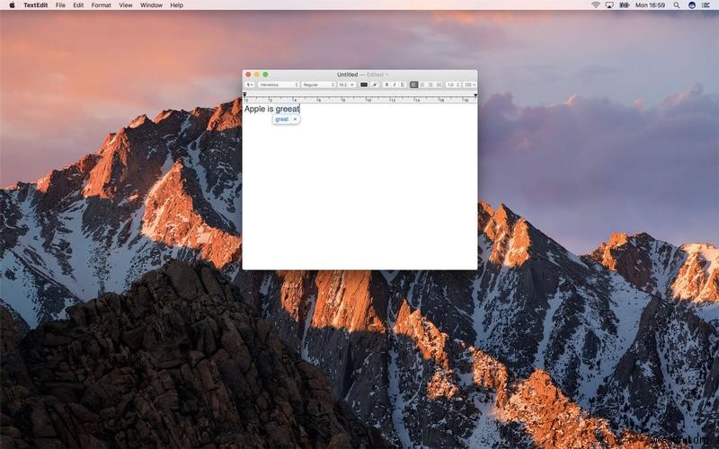719x449 pixels.
Task: Open the Help menu
Action: 176,5
